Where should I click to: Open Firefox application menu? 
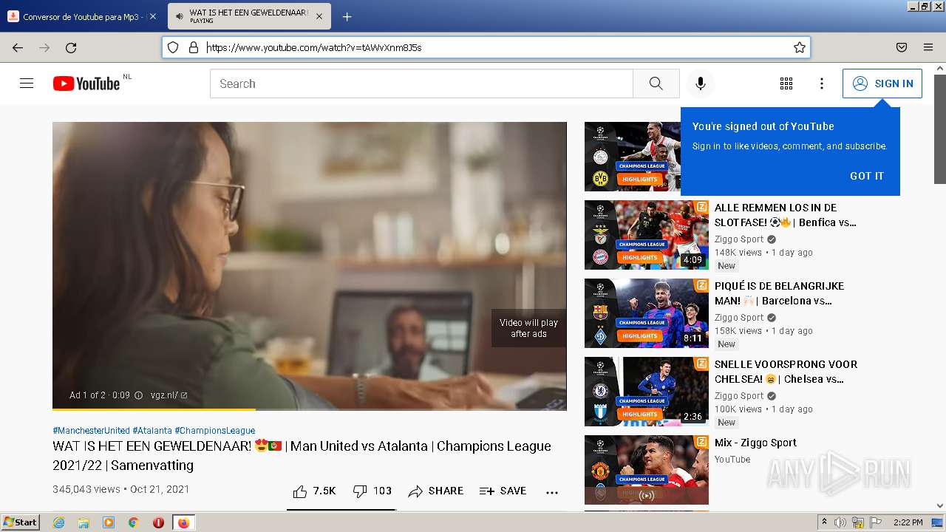pyautogui.click(x=928, y=47)
